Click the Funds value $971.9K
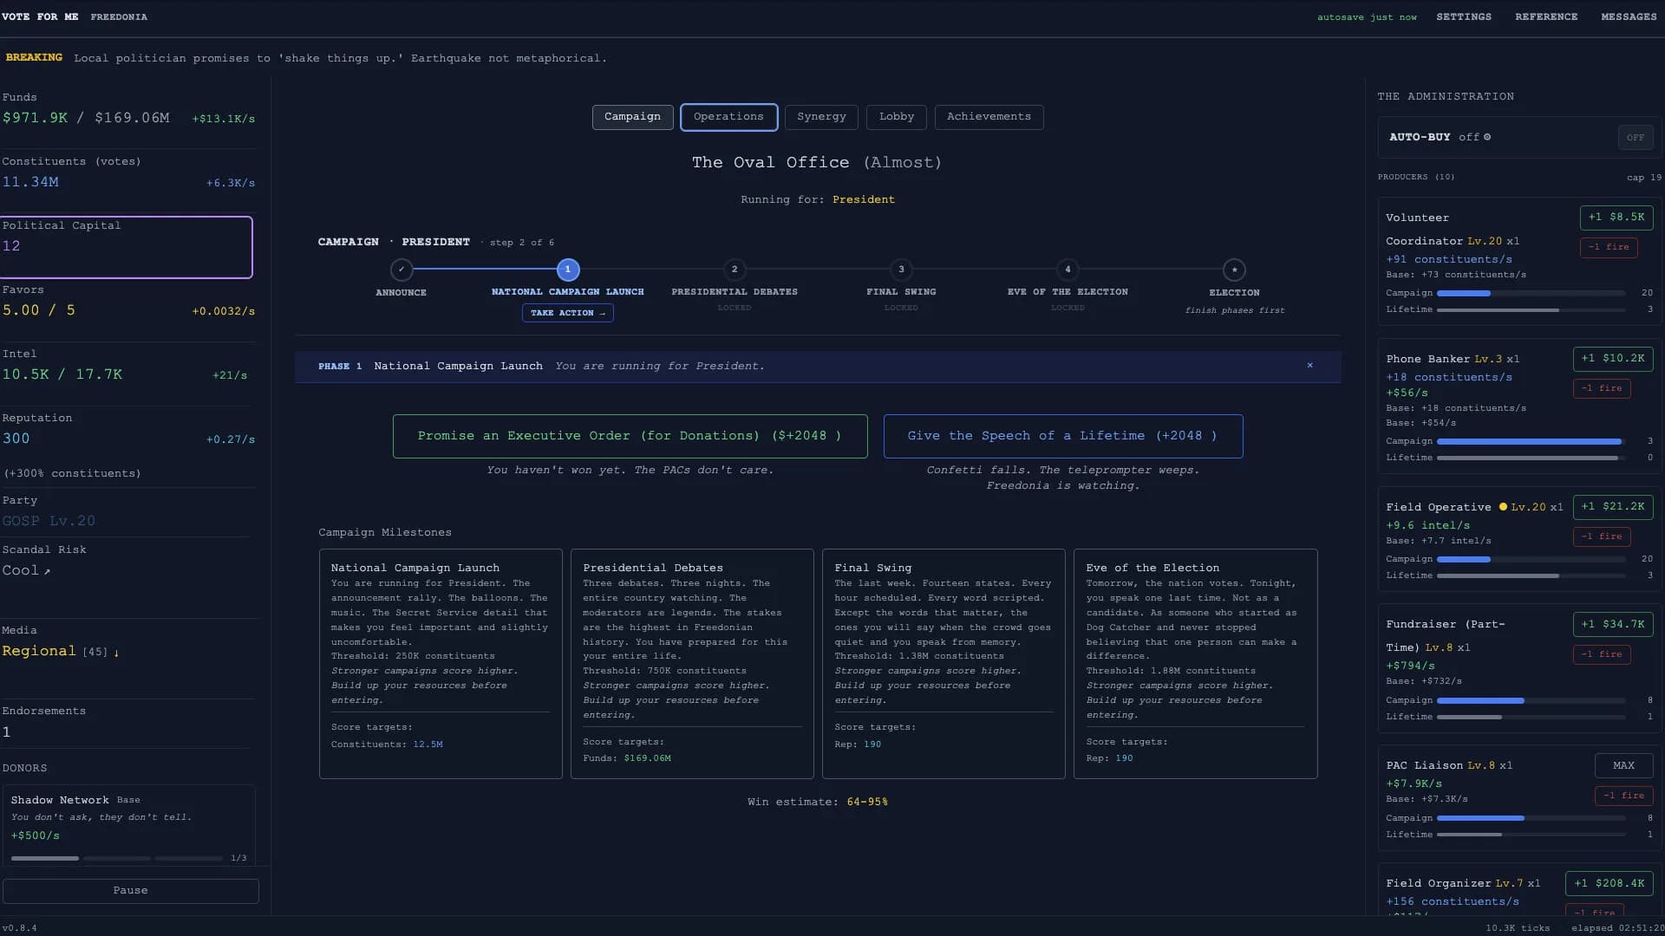Viewport: 1665px width, 936px height. [35, 118]
